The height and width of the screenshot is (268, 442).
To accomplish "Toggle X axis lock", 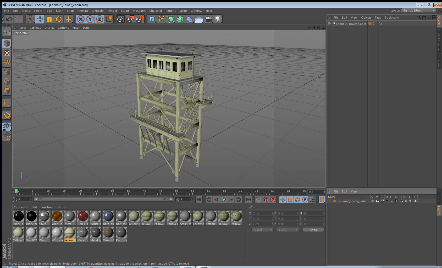I will pyautogui.click(x=81, y=19).
